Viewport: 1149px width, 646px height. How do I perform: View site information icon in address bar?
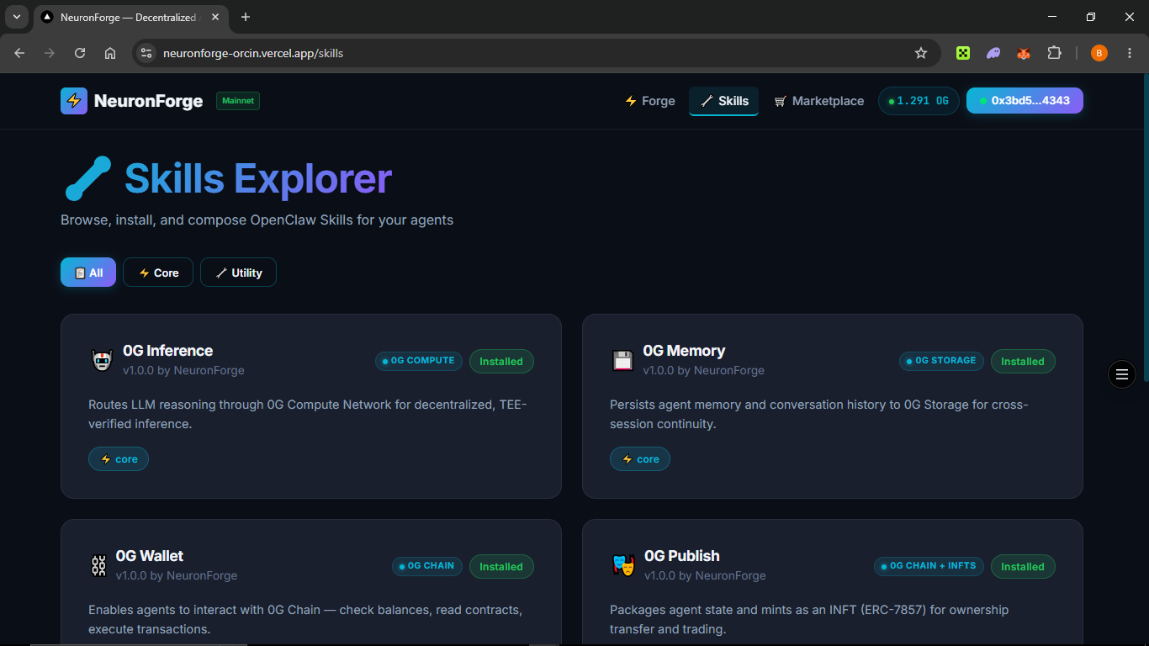click(146, 53)
